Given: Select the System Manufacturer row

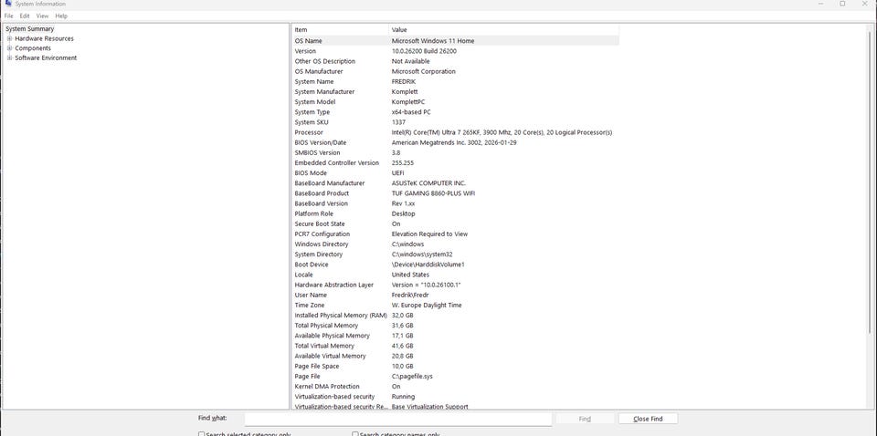Looking at the screenshot, I should pyautogui.click(x=455, y=91).
